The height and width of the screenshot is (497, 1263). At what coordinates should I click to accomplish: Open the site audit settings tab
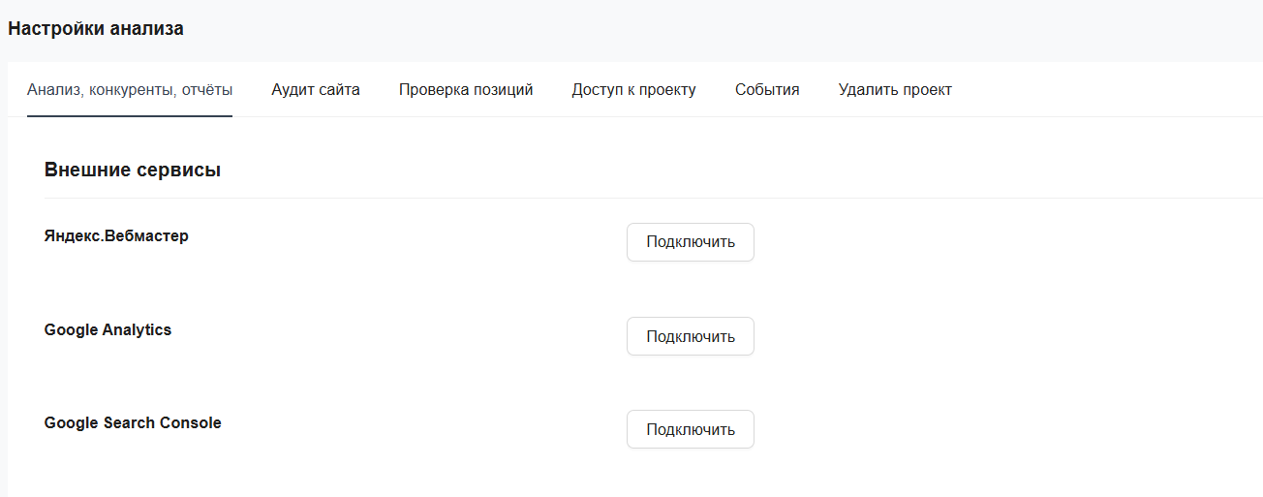[x=315, y=90]
